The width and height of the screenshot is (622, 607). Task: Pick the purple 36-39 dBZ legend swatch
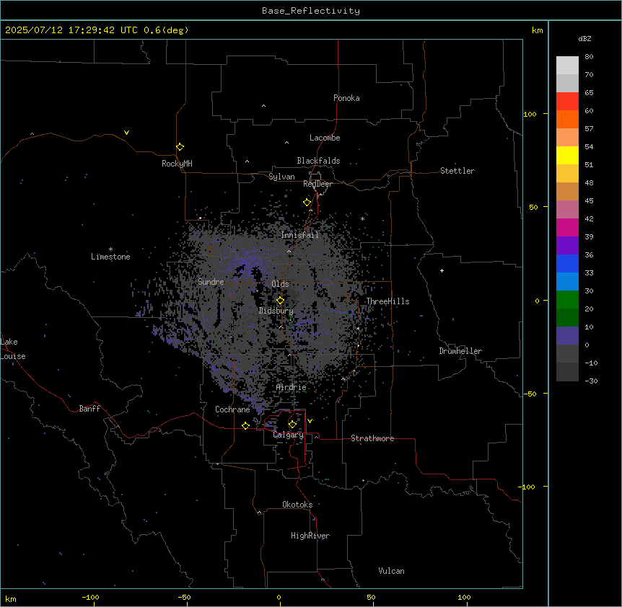567,246
